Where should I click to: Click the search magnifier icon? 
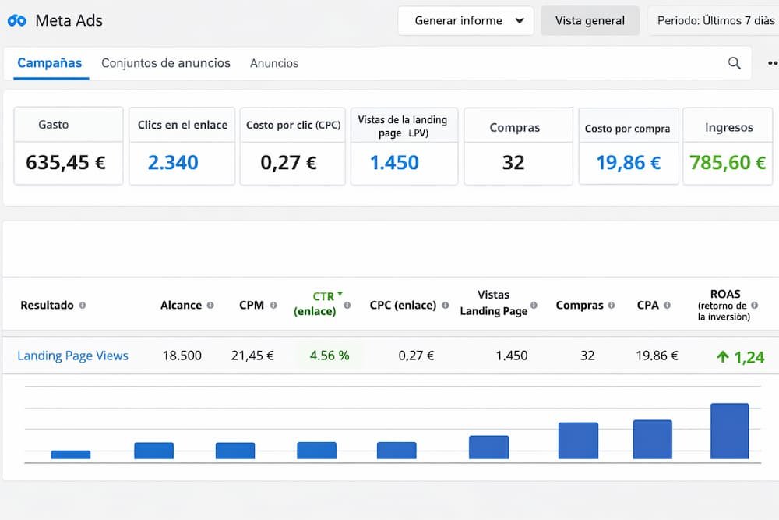coord(734,63)
